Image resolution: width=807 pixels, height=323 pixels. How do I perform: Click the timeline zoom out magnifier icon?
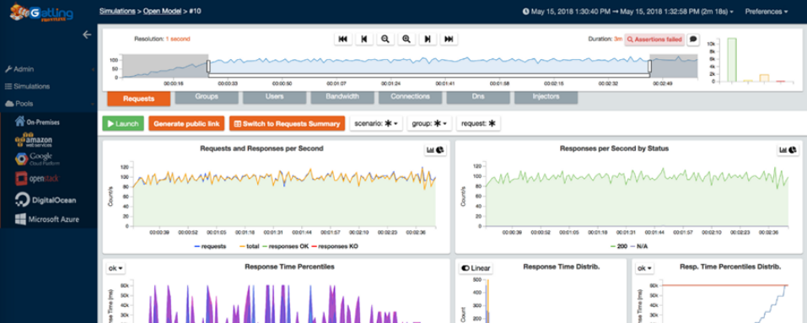pyautogui.click(x=385, y=39)
